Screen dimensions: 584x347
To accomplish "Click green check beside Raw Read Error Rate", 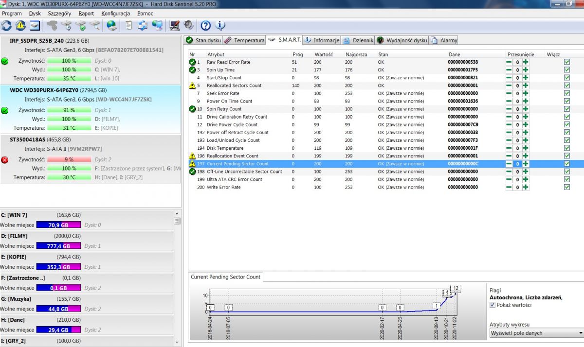I will (x=192, y=62).
